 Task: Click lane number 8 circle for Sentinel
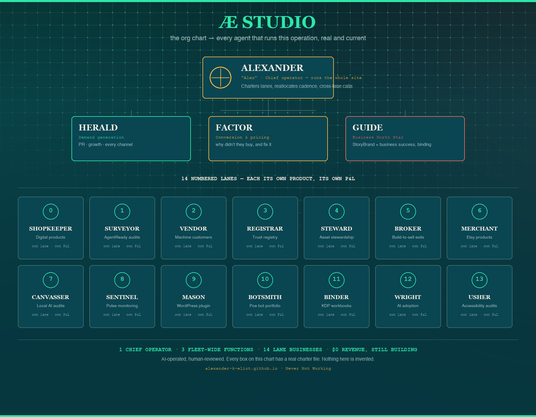tap(122, 280)
